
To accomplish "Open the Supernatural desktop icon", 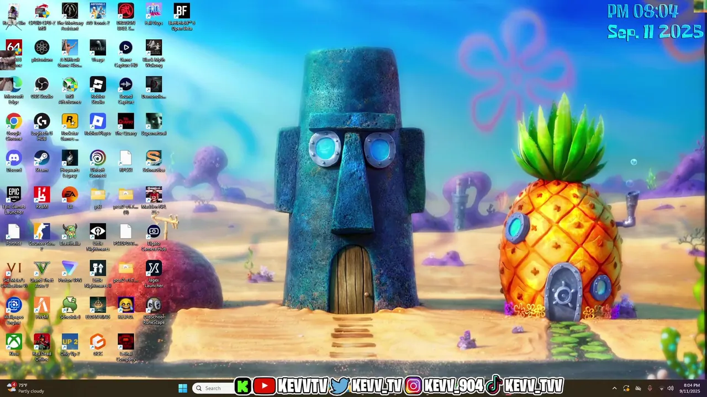I will click(x=154, y=125).
